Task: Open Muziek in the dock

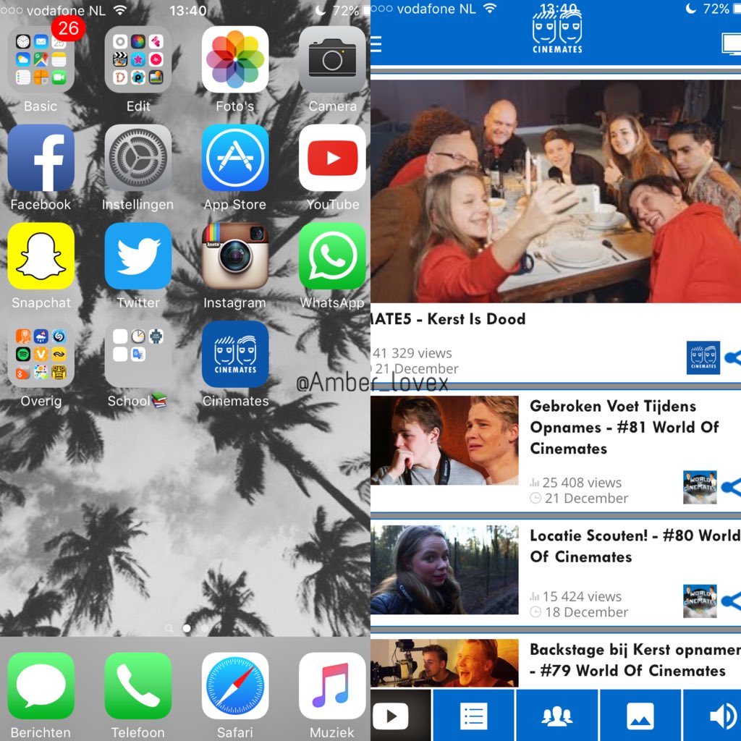Action: tap(332, 686)
